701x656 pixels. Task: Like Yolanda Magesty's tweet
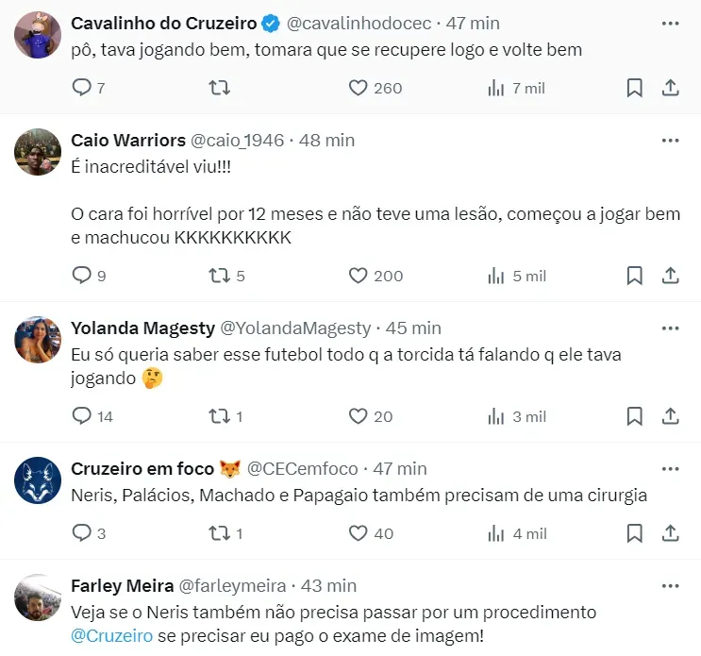click(x=358, y=416)
